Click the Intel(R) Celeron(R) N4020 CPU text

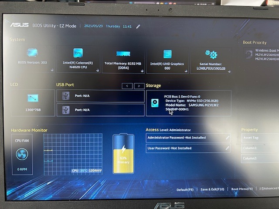(x=78, y=65)
